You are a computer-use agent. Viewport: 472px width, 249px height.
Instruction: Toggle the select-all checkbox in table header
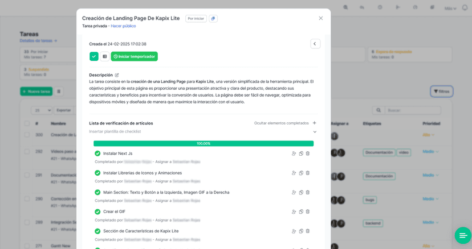pyautogui.click(x=27, y=123)
